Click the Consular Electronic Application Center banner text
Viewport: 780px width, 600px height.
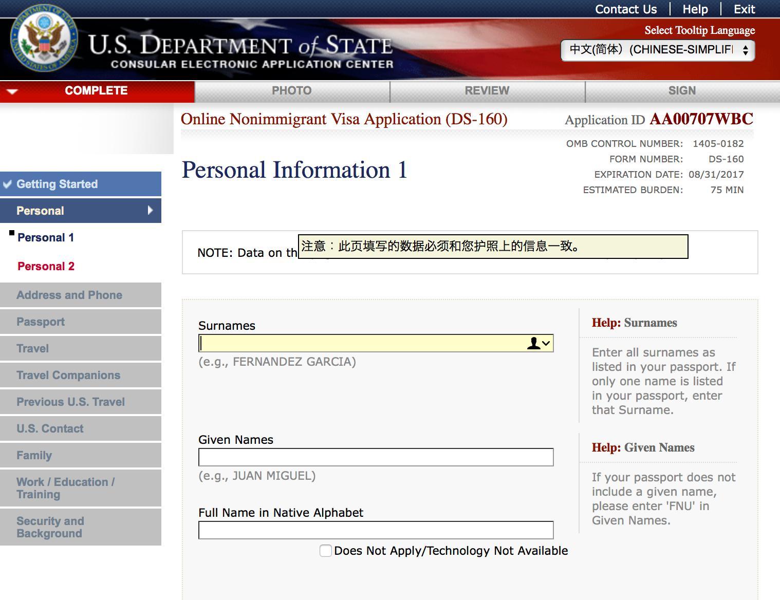tap(252, 64)
